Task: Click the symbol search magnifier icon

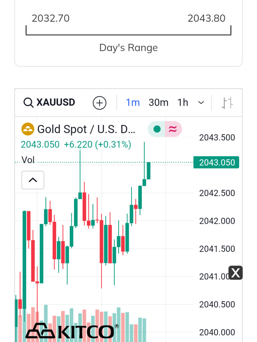Action: (28, 103)
